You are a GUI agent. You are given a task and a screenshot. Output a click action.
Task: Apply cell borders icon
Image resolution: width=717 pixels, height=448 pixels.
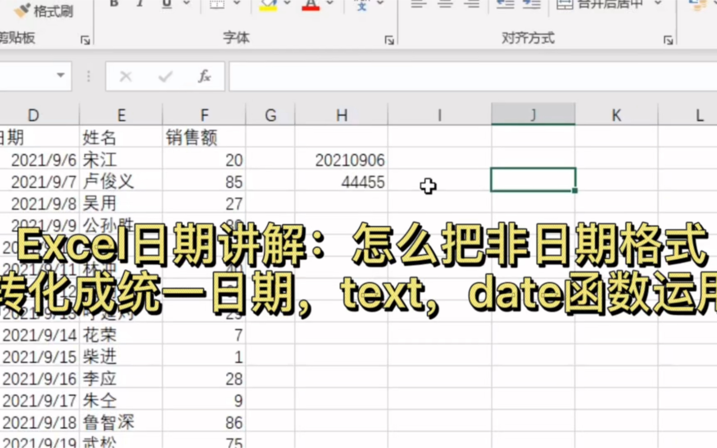pyautogui.click(x=217, y=4)
